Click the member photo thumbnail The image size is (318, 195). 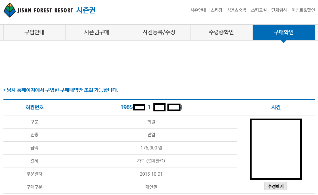[276, 149]
